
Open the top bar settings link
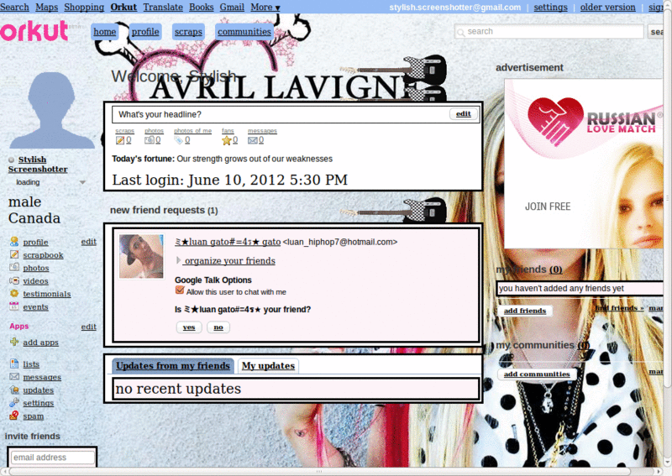(550, 8)
